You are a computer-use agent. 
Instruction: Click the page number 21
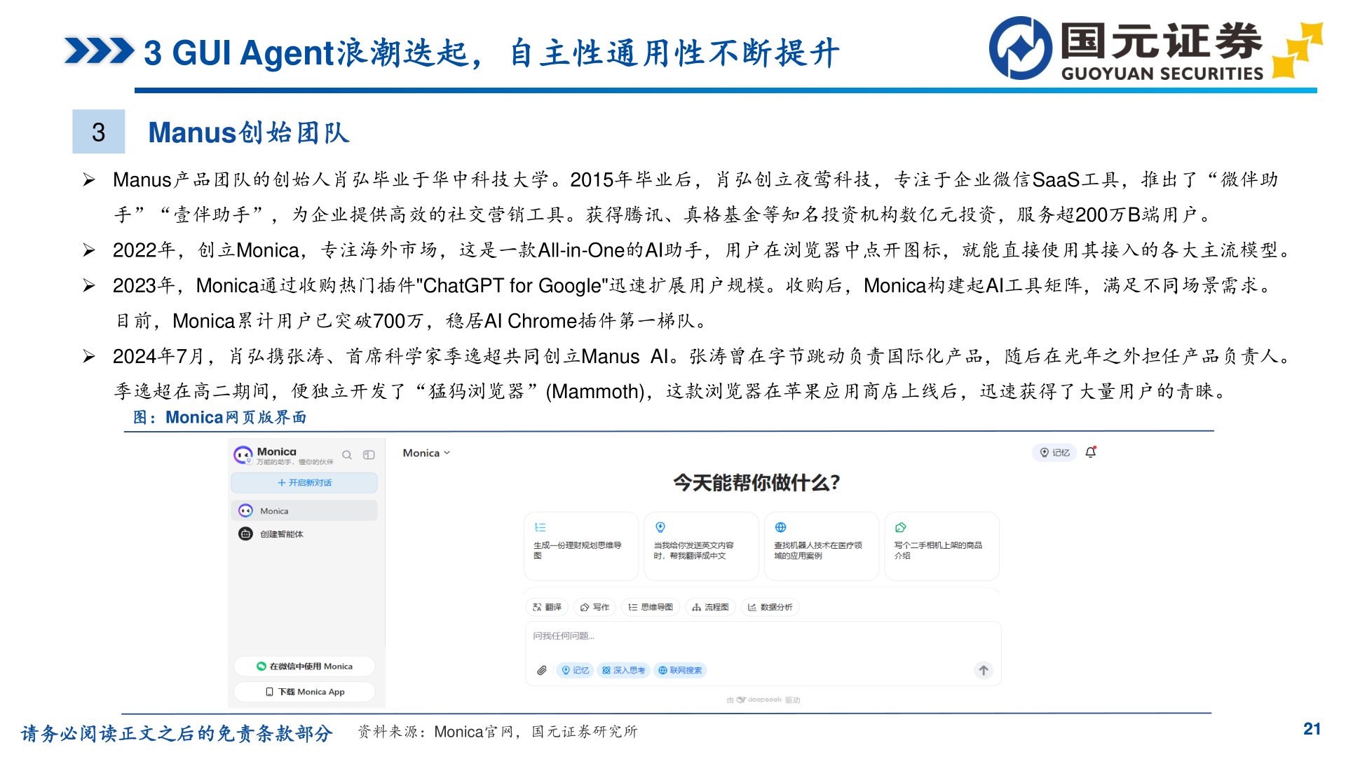click(x=1312, y=729)
